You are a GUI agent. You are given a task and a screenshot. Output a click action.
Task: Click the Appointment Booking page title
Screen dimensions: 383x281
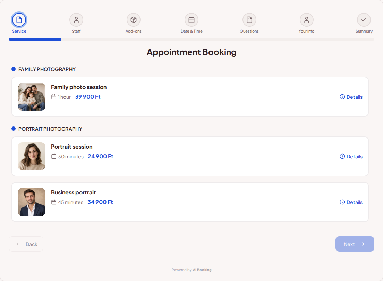tap(191, 52)
